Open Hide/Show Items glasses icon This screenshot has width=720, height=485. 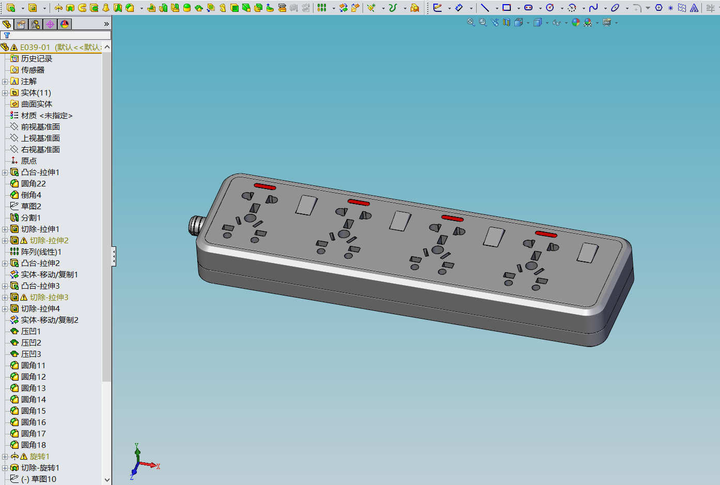[557, 22]
